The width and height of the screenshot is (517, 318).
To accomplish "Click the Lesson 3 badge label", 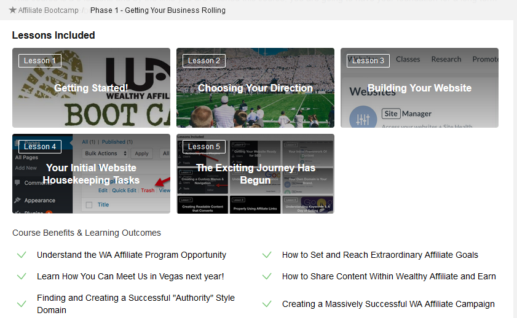I will coord(368,61).
